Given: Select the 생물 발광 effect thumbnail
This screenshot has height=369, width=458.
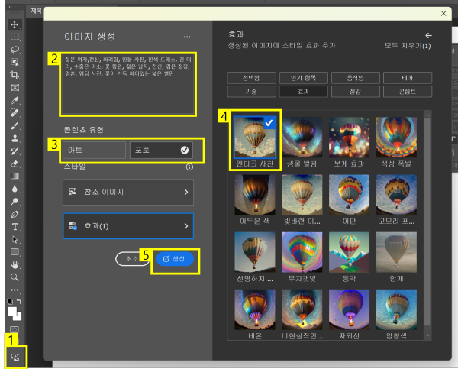Looking at the screenshot, I should [x=302, y=137].
